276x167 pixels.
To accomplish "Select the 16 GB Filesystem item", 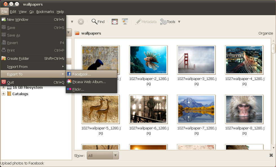I will [28, 88].
